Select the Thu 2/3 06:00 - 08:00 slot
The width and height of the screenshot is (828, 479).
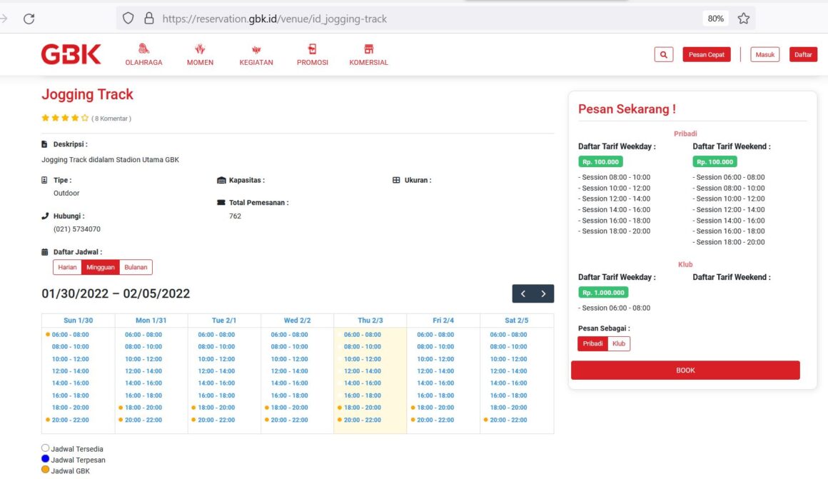click(363, 335)
